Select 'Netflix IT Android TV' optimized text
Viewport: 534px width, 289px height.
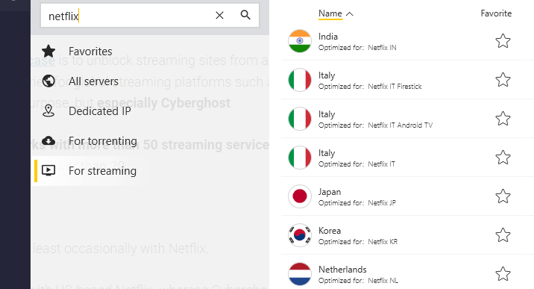[x=400, y=125]
